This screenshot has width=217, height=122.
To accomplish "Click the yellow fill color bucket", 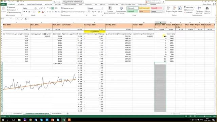I will [x=39, y=12].
